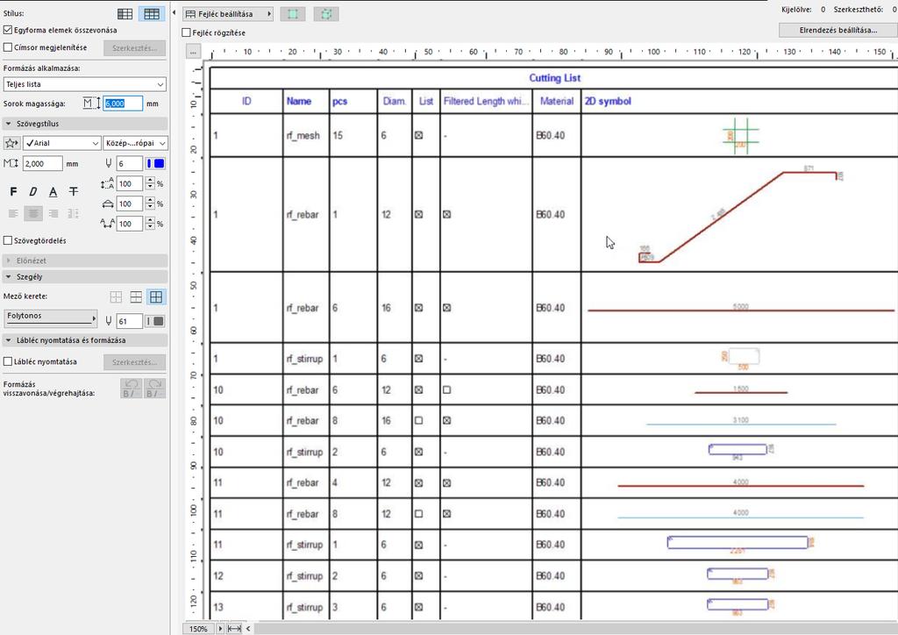
Task: Align text to the right
Action: pos(53,214)
